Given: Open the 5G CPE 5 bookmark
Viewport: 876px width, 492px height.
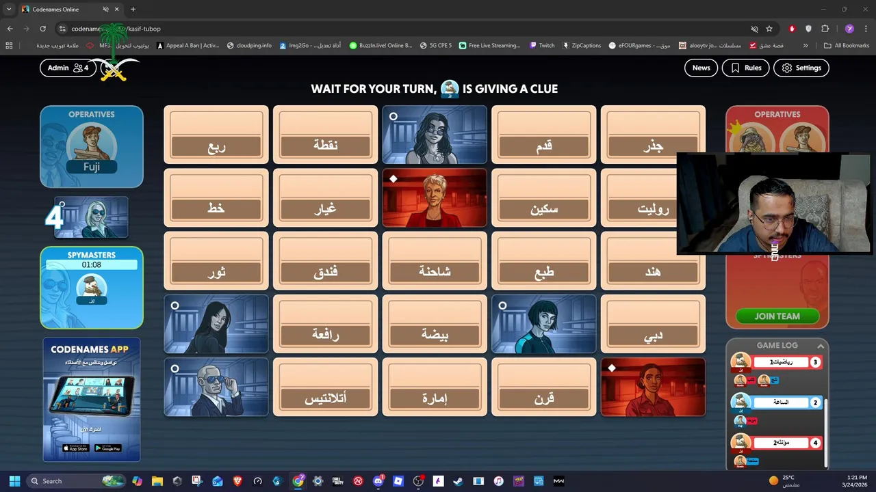Looking at the screenshot, I should pos(435,46).
